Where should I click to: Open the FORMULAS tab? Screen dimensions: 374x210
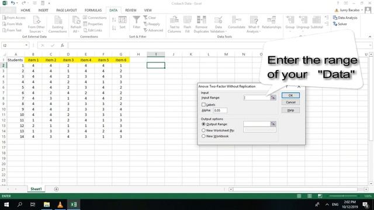coord(93,10)
